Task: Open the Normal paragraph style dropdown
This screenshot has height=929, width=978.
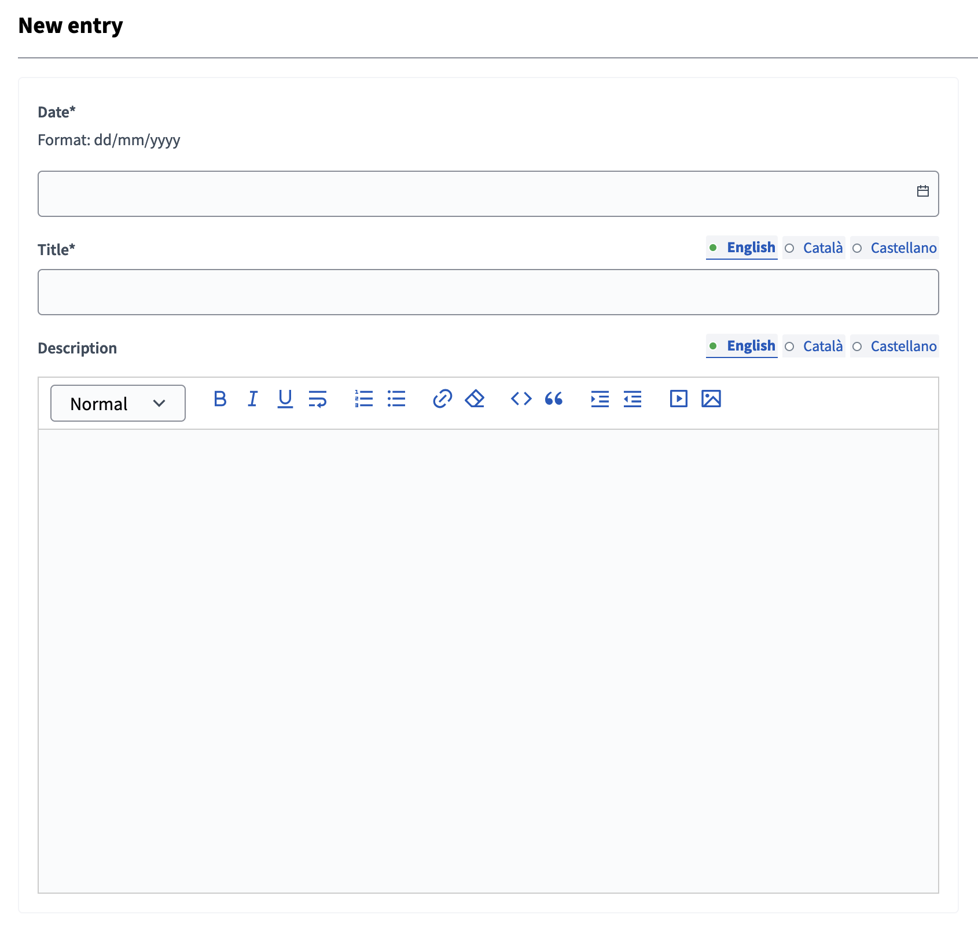Action: tap(117, 403)
